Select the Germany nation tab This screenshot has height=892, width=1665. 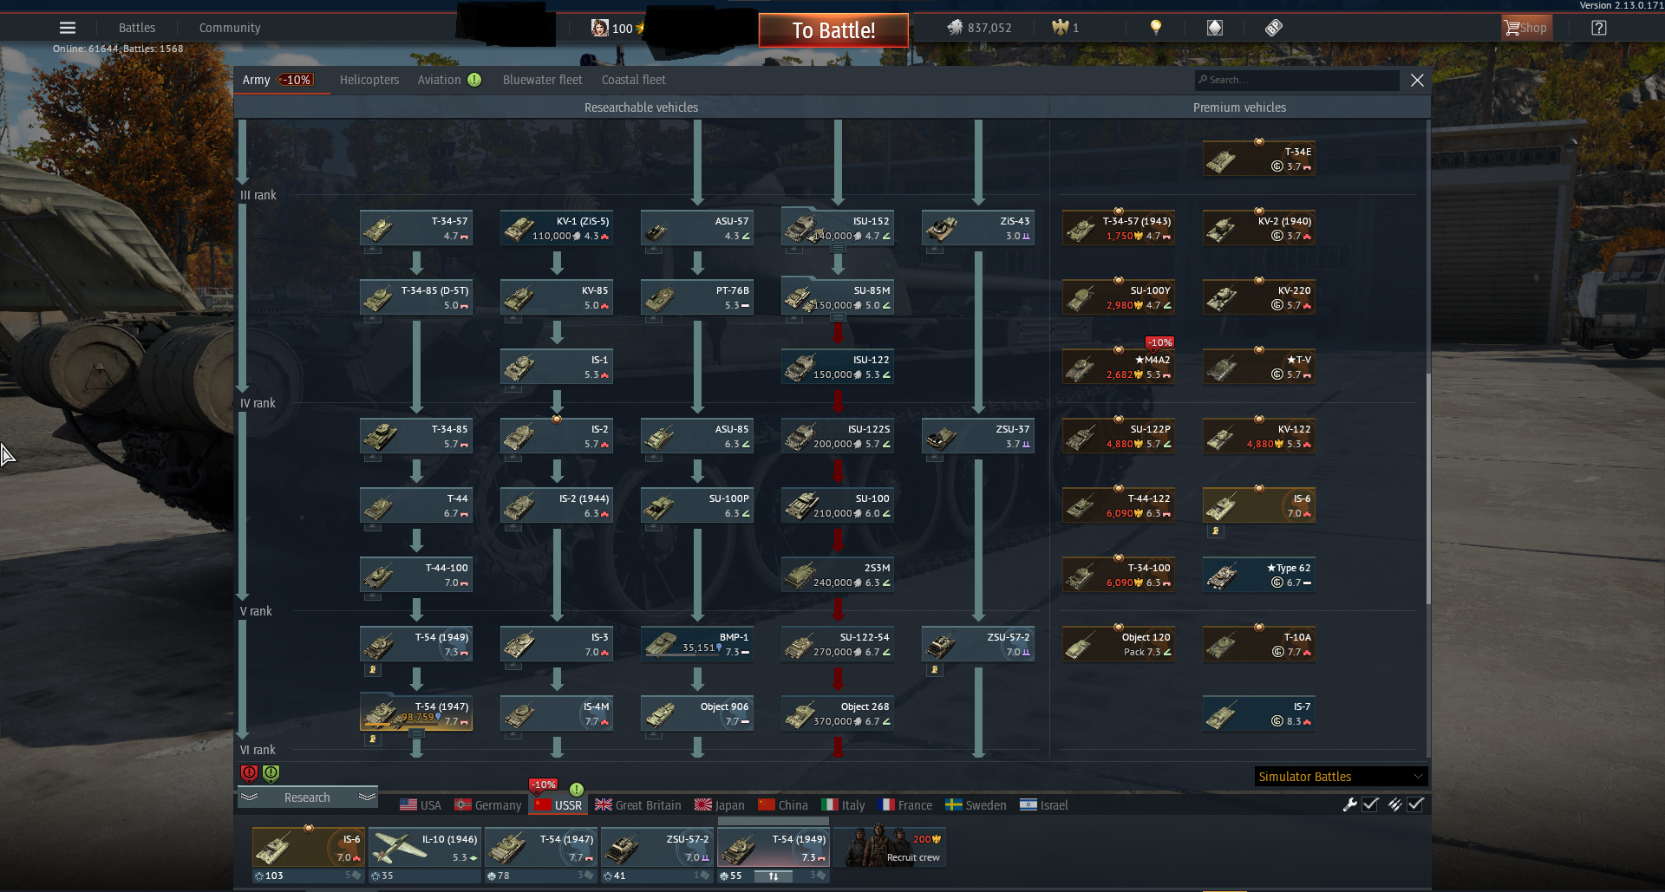tap(488, 805)
